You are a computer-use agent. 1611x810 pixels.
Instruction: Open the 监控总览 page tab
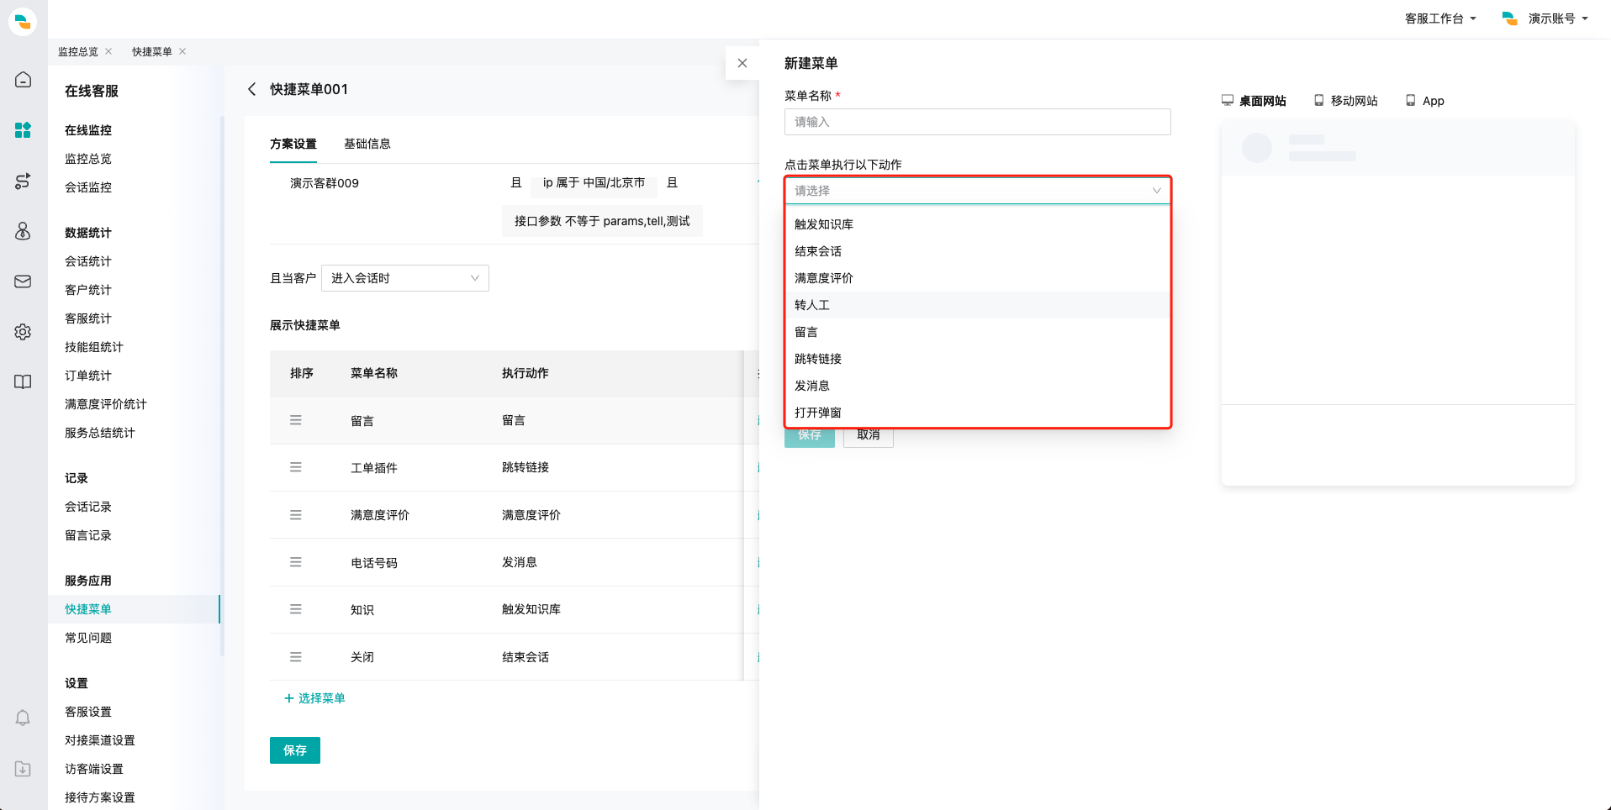tap(78, 51)
